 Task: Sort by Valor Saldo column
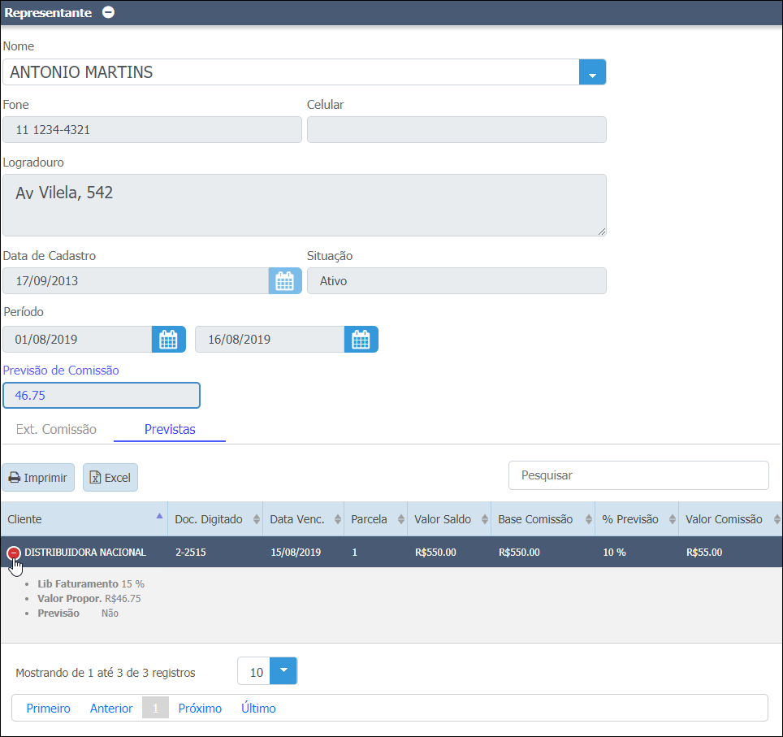[449, 519]
